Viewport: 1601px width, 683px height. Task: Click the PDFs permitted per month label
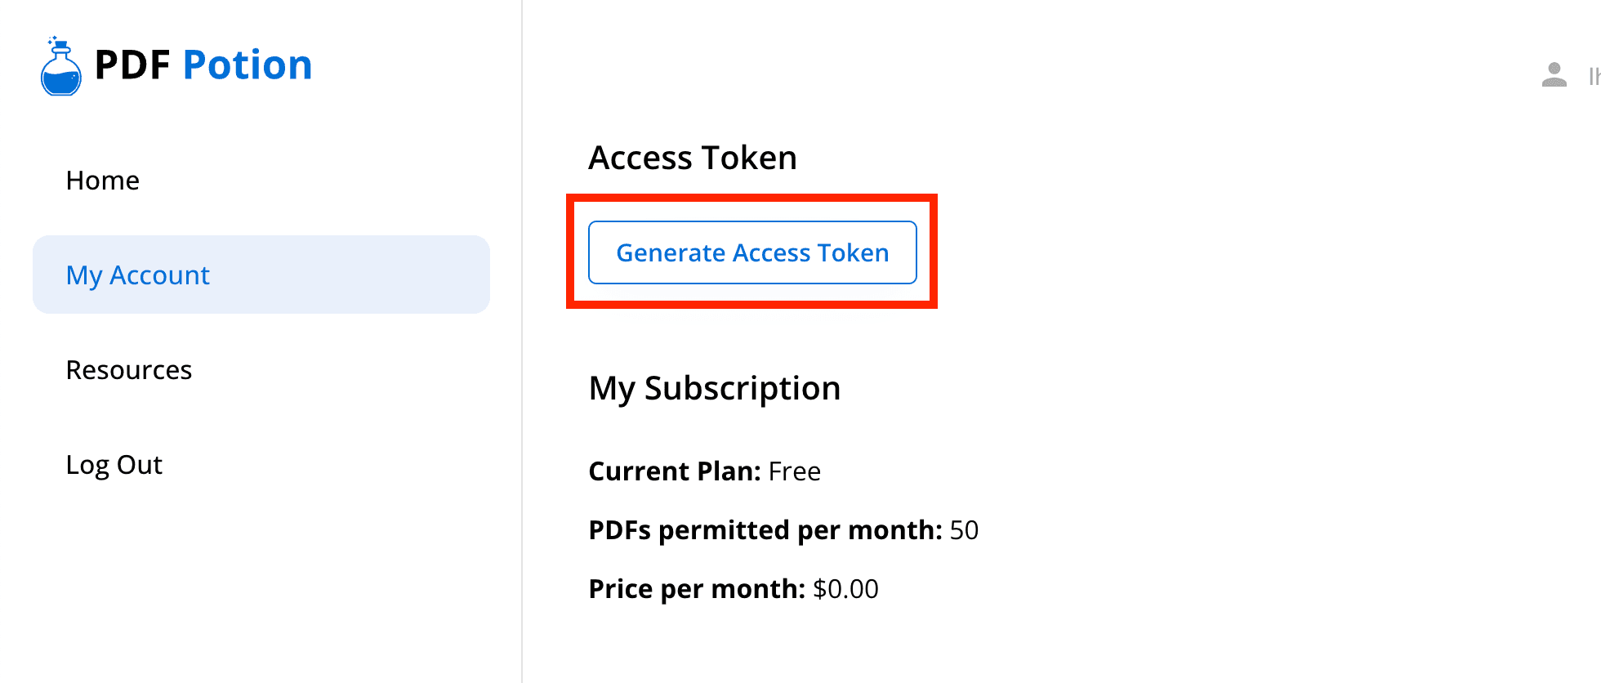pyautogui.click(x=765, y=530)
